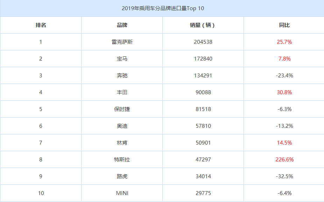Select the red 226.6% growth value
The height and width of the screenshot is (202, 324).
point(284,160)
